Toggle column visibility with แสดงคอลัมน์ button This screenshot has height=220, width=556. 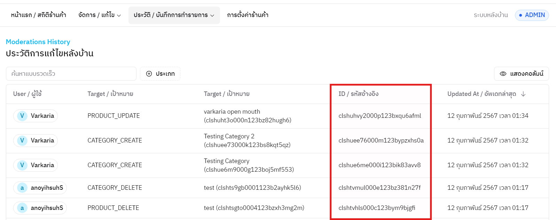pos(521,74)
